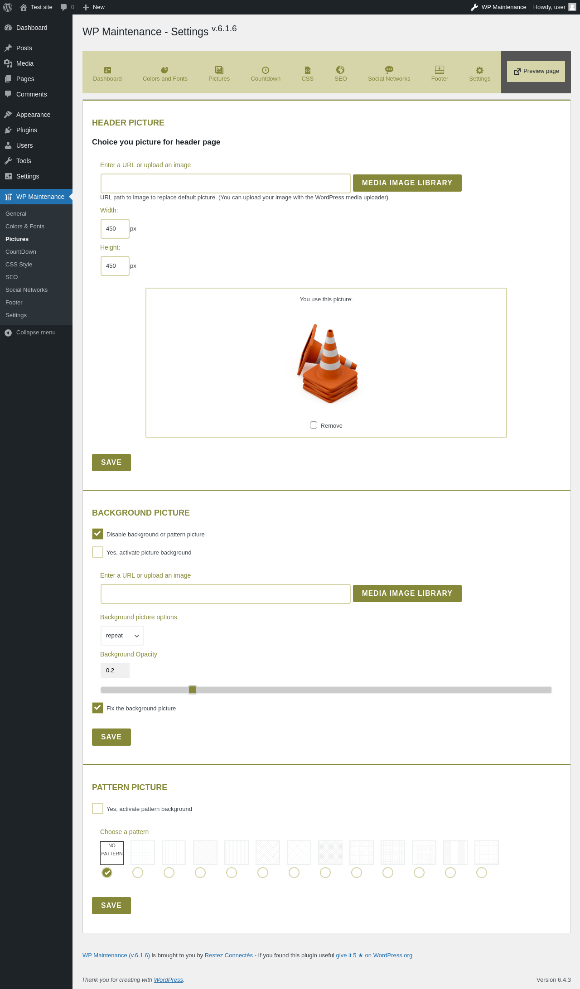Viewport: 580px width, 989px height.
Task: Enable Yes, activate pattern background checkbox
Action: (x=97, y=808)
